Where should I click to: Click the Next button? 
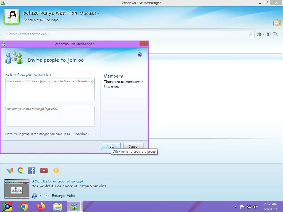point(111,146)
